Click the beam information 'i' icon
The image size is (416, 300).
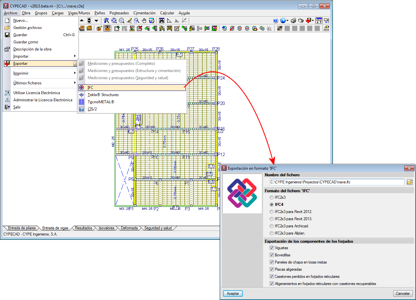[x=192, y=28]
